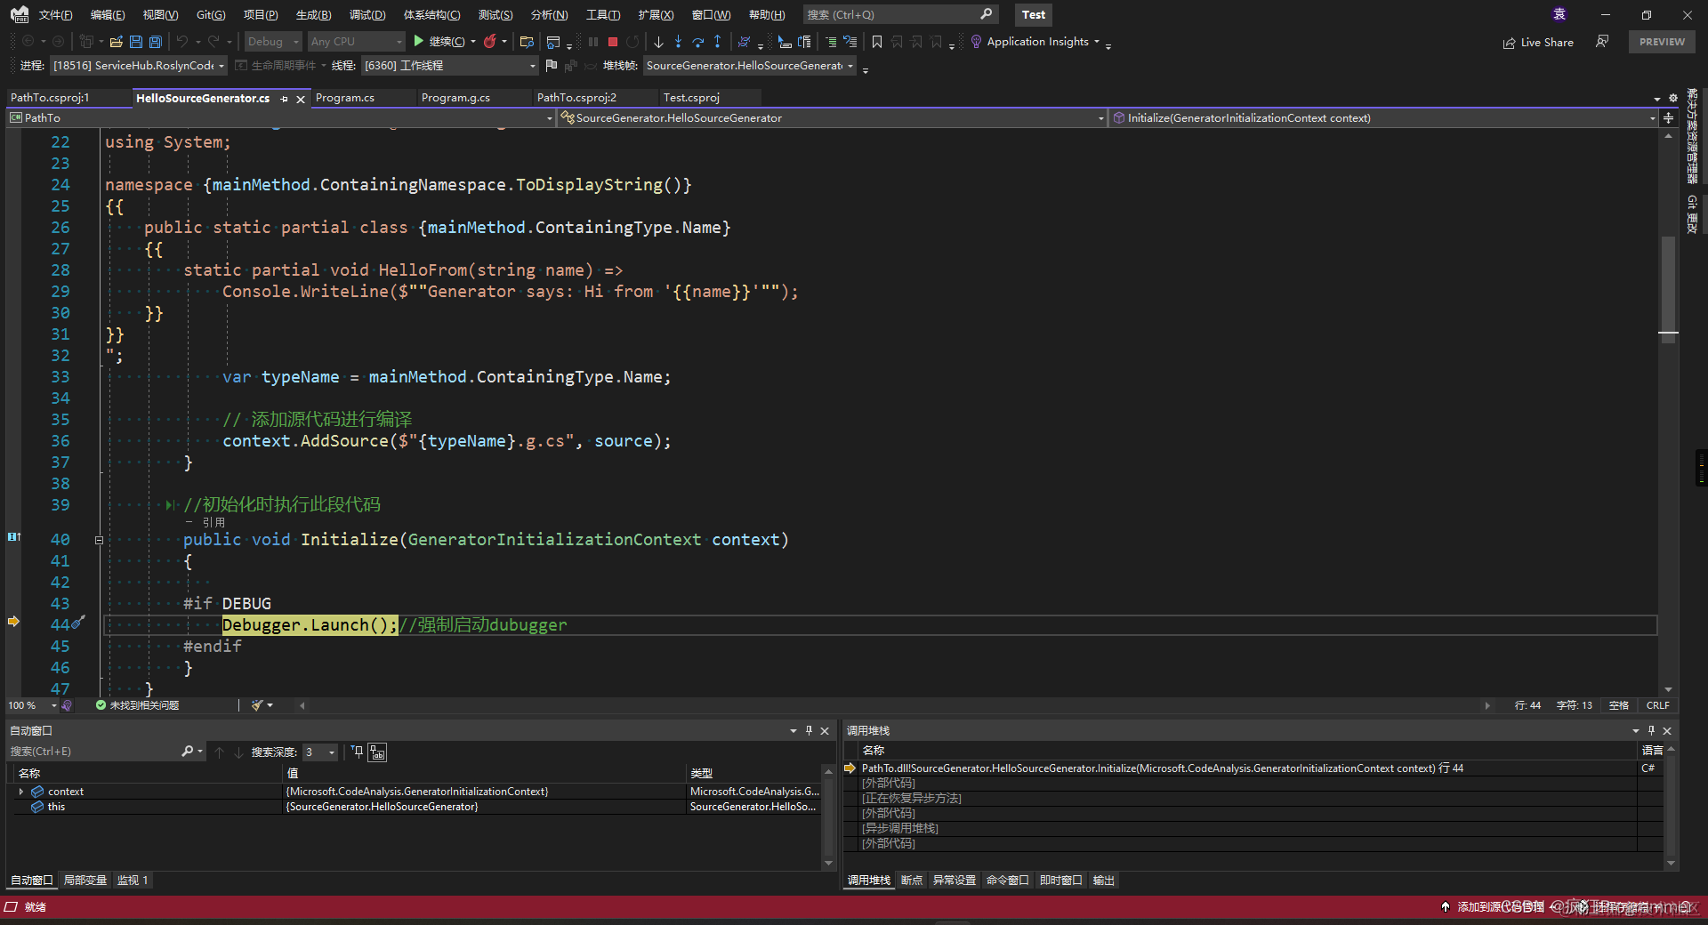Open the 进程 process dropdown
The image size is (1708, 925).
pyautogui.click(x=138, y=66)
